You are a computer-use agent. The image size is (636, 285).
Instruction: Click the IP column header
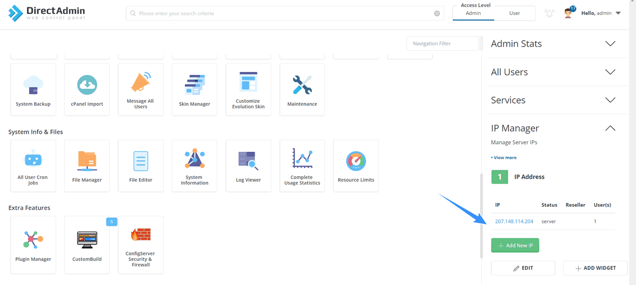(x=498, y=205)
